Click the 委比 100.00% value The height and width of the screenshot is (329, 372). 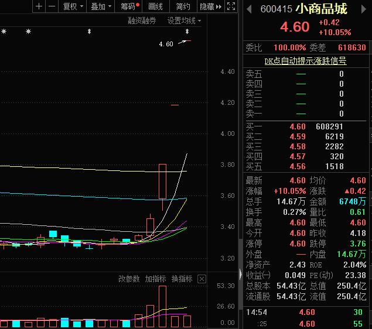(x=289, y=47)
